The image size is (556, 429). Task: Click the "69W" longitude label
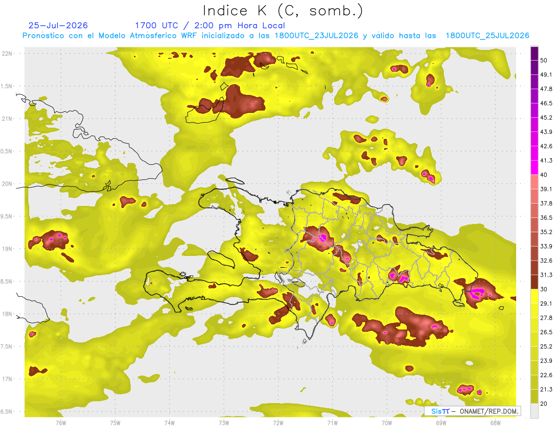(441, 423)
